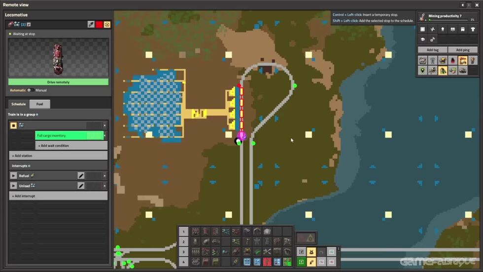Open the red locomotive color swatch
The height and width of the screenshot is (272, 483).
click(99, 24)
